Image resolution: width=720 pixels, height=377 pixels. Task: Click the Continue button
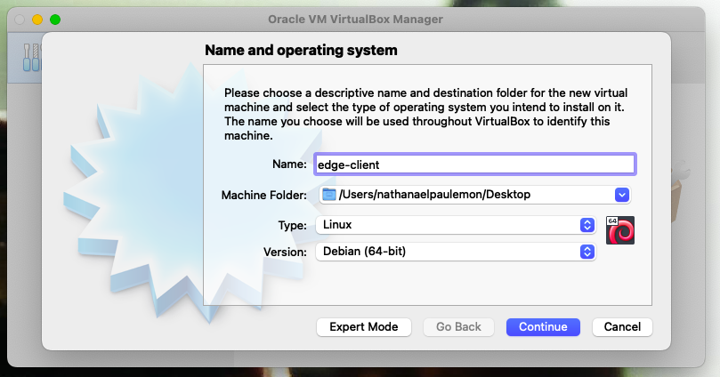pos(543,327)
